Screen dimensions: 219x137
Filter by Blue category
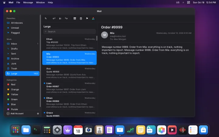[x=22, y=104]
